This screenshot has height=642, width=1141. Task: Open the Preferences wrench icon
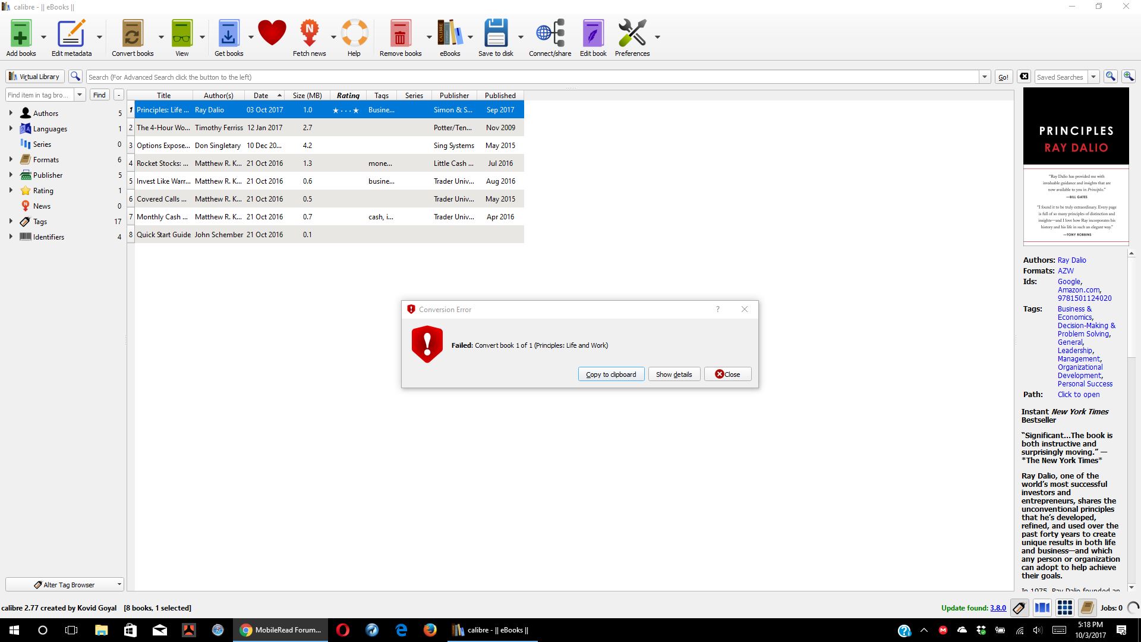coord(632,34)
